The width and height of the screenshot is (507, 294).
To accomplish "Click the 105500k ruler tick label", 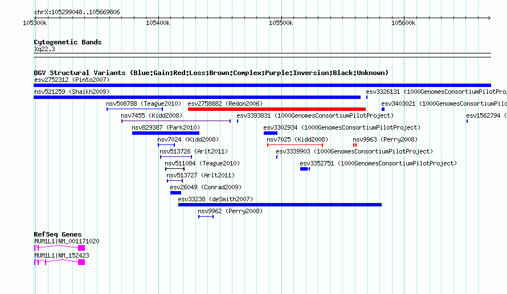I will coord(281,23).
